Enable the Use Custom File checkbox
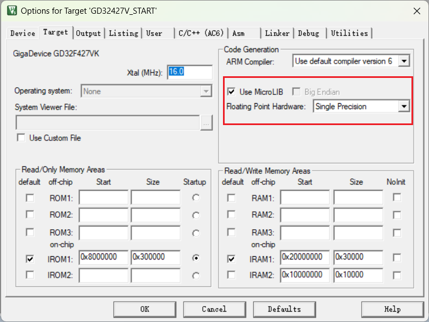The height and width of the screenshot is (322, 429). click(21, 138)
